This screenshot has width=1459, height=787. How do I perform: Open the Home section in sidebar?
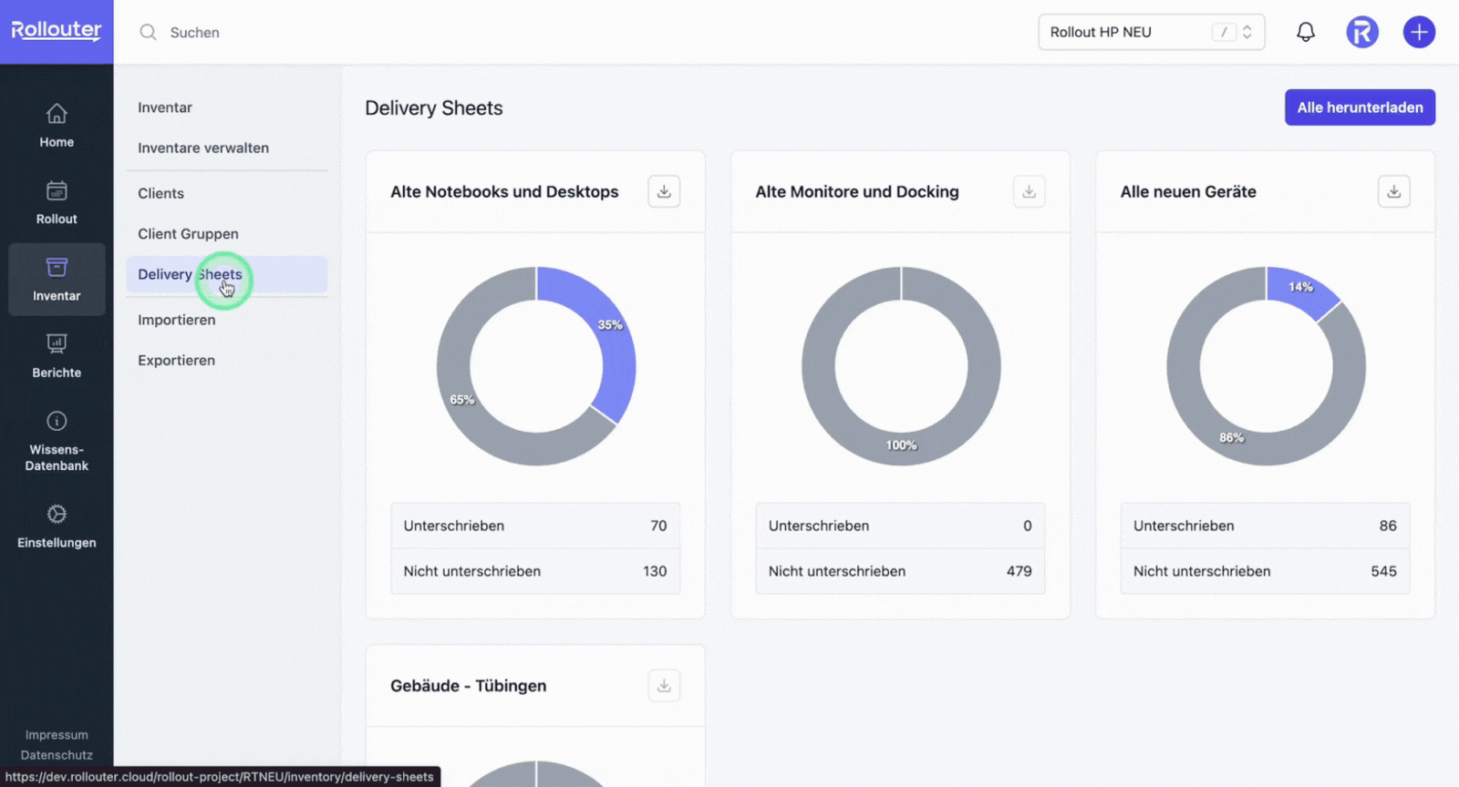(57, 126)
